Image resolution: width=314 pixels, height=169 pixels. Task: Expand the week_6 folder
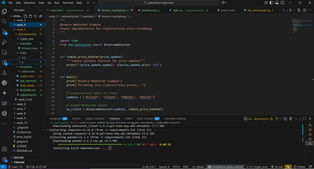click(x=27, y=104)
